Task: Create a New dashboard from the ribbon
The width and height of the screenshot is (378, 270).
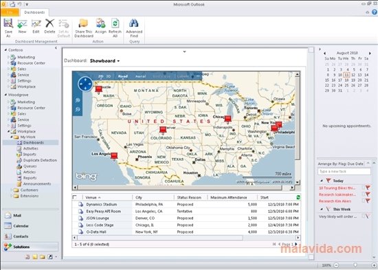Action: (x=22, y=26)
